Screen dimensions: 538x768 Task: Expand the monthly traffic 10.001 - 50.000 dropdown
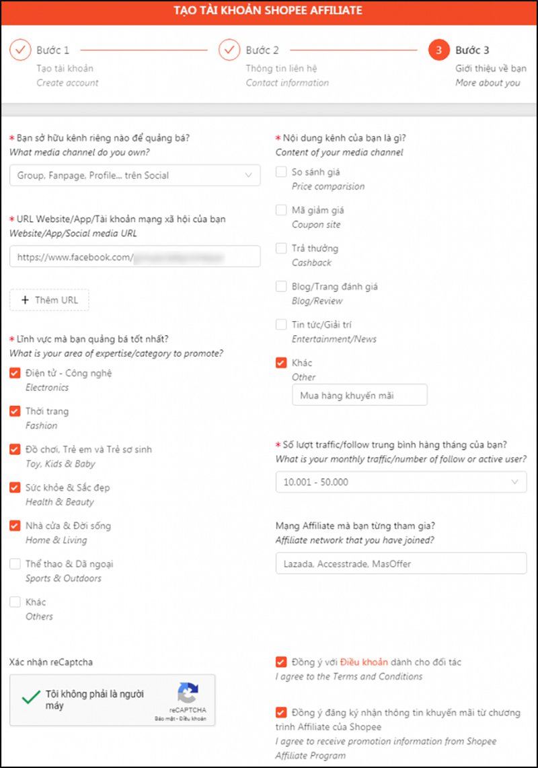pyautogui.click(x=401, y=482)
